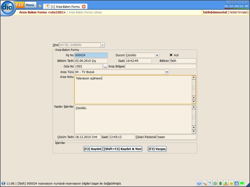Toggle the Acil checkbox
250x187 pixels.
[171, 55]
